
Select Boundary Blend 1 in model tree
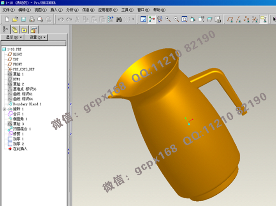coord(27,104)
